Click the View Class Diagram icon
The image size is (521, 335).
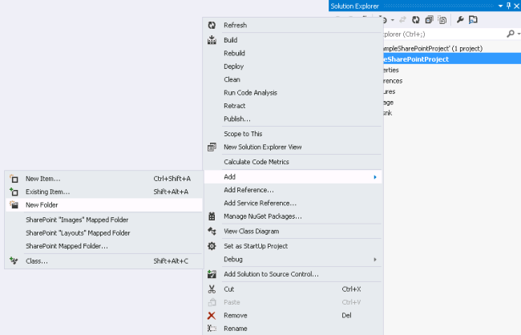[212, 231]
